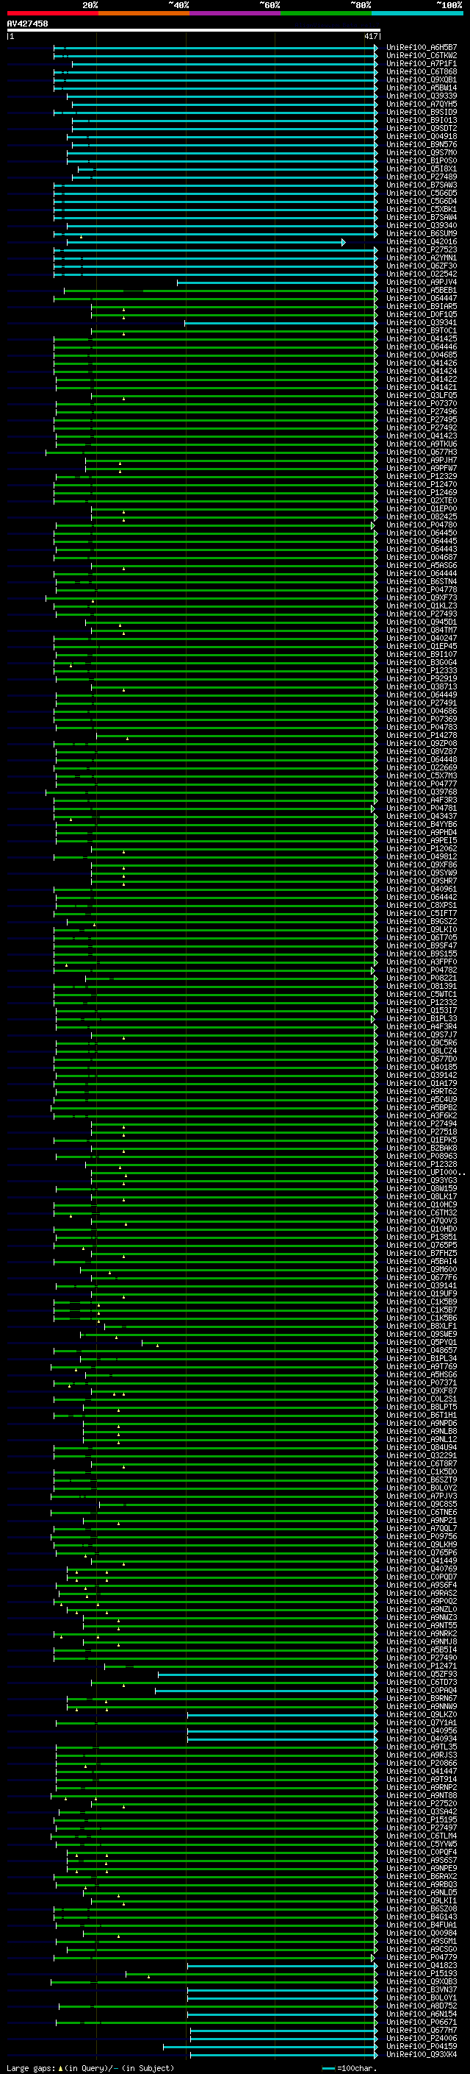Click hit label UniRef100_Q39341

422,322
